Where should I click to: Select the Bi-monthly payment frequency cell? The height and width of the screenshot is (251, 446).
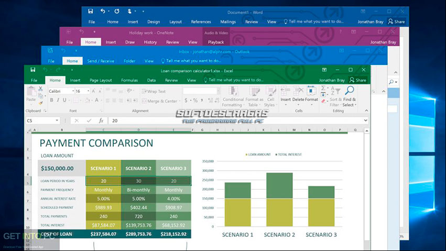[138, 190]
